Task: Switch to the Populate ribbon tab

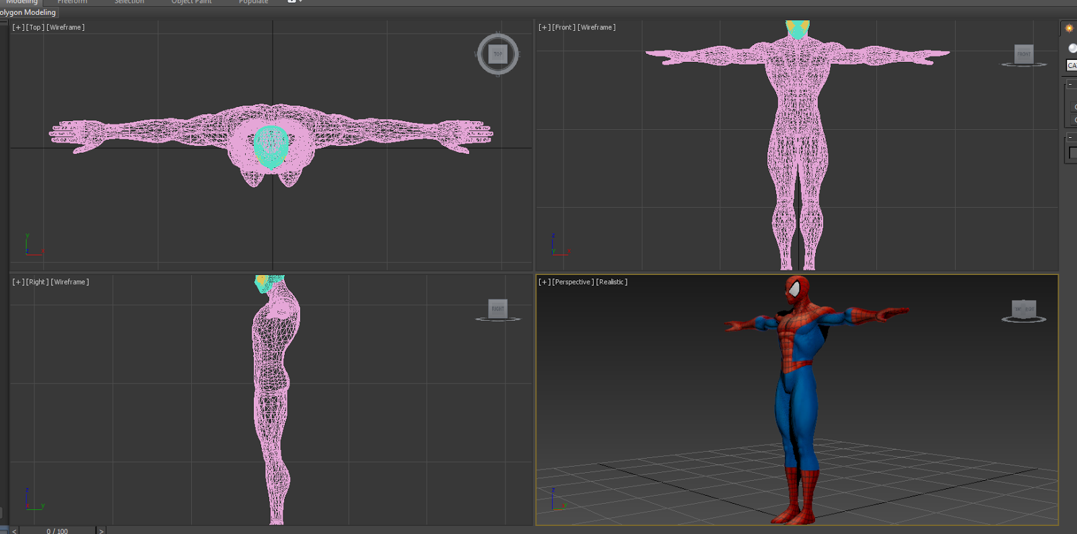Action: [253, 2]
